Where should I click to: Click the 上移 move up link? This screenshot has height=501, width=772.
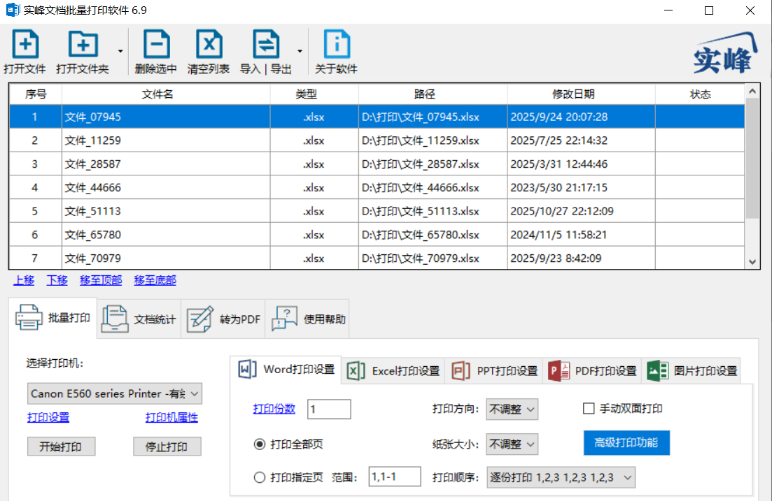(24, 280)
